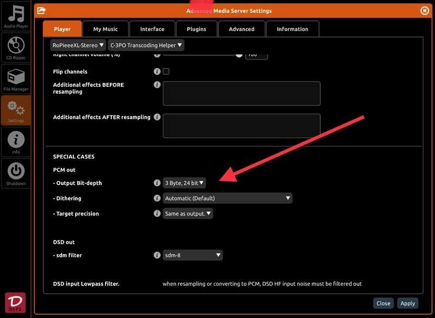
Task: Click the Flip channels info icon
Action: (157, 71)
